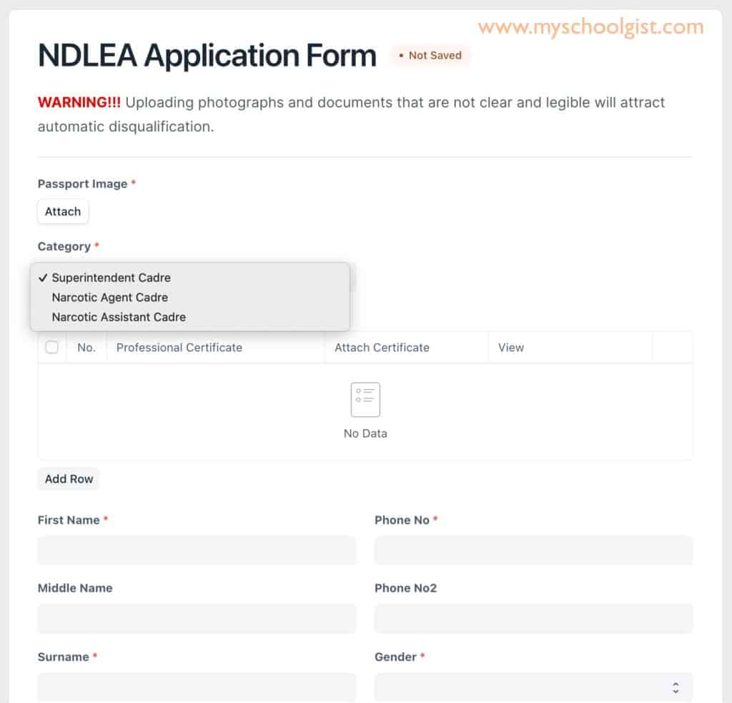This screenshot has width=732, height=703.
Task: Click the View column header
Action: click(511, 348)
